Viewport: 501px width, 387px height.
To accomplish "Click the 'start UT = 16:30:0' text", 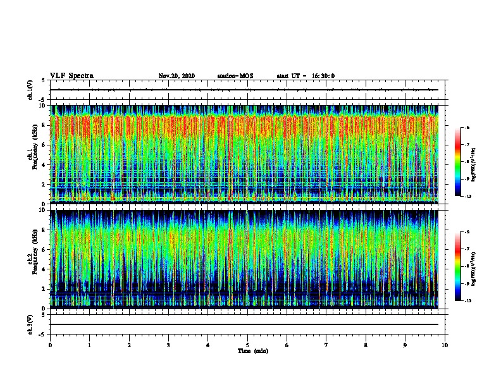I will click(x=306, y=76).
